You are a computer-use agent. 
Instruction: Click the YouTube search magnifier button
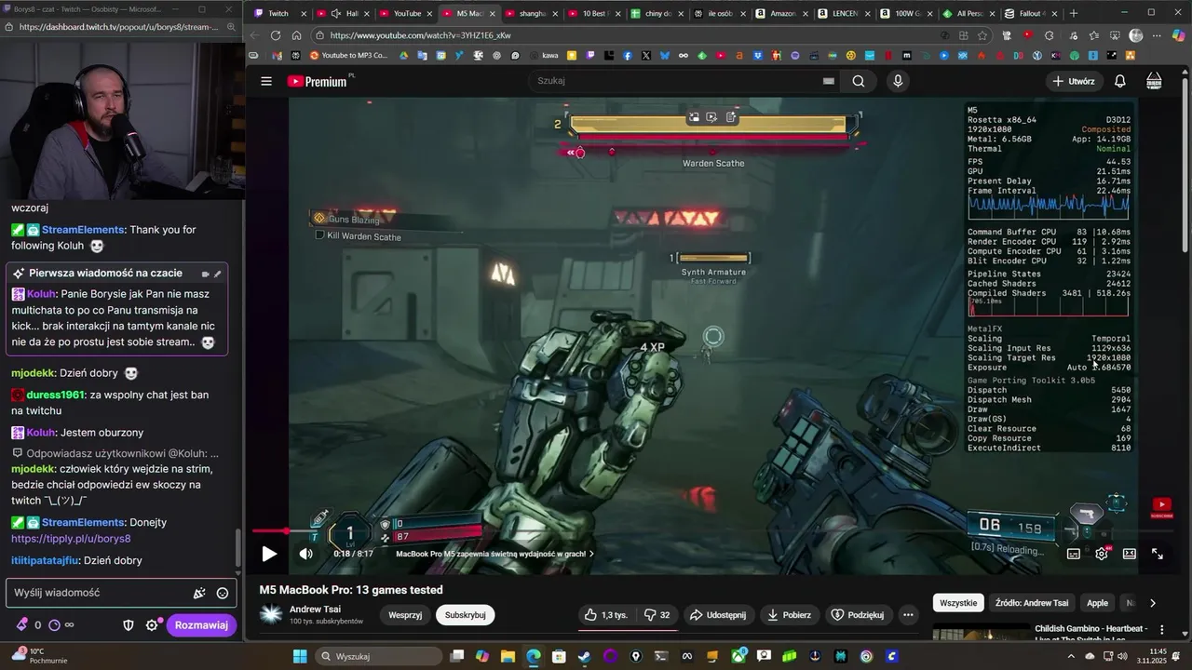pyautogui.click(x=858, y=81)
